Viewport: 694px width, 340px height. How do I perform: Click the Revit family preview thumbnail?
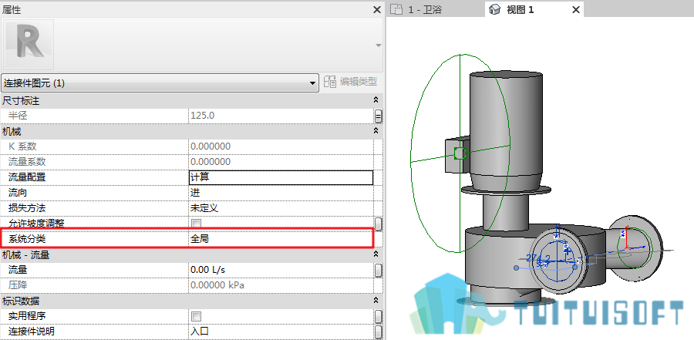click(x=29, y=44)
